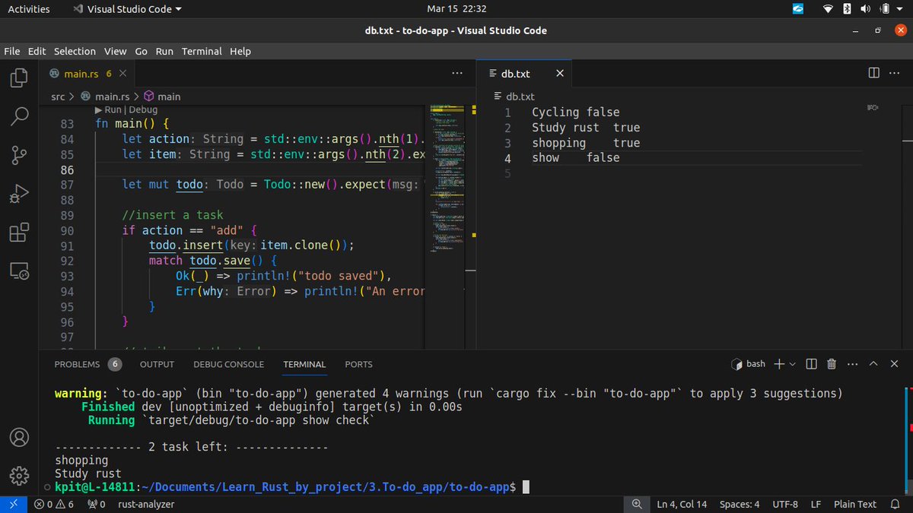Click Ln 4, Col 14 in status bar
This screenshot has width=913, height=513.
682,504
